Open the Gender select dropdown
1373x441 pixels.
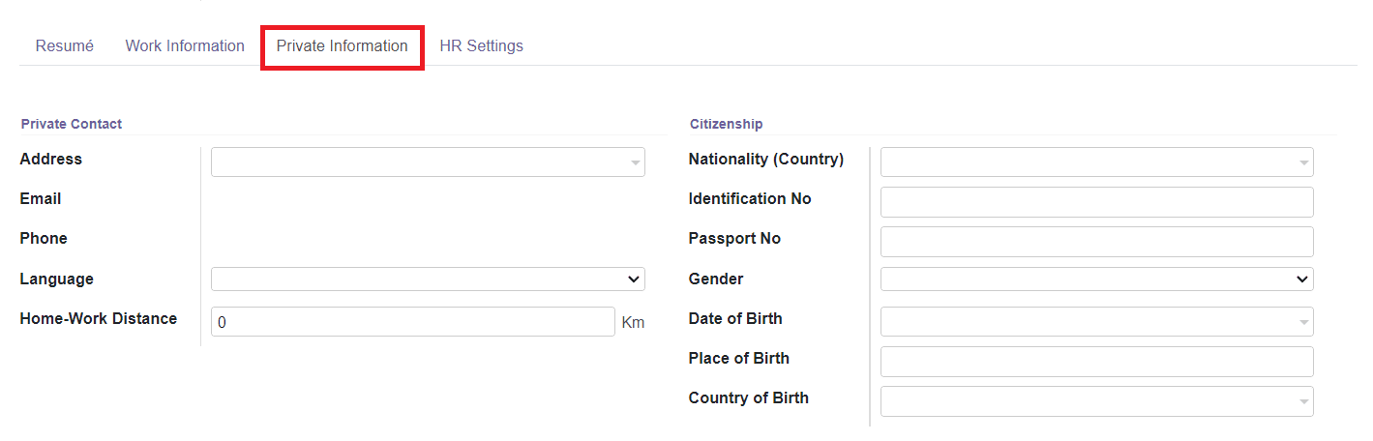coord(1097,279)
